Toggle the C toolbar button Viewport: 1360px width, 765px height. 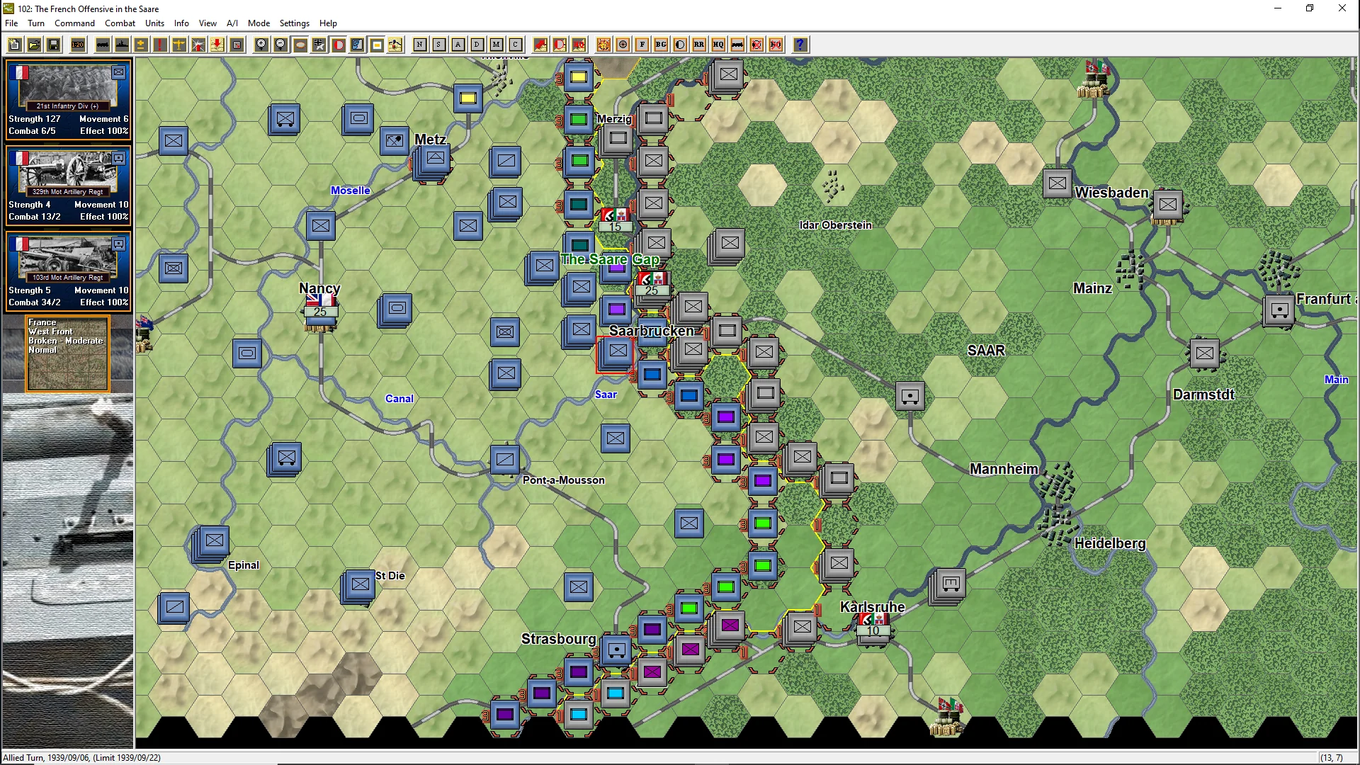coord(516,45)
